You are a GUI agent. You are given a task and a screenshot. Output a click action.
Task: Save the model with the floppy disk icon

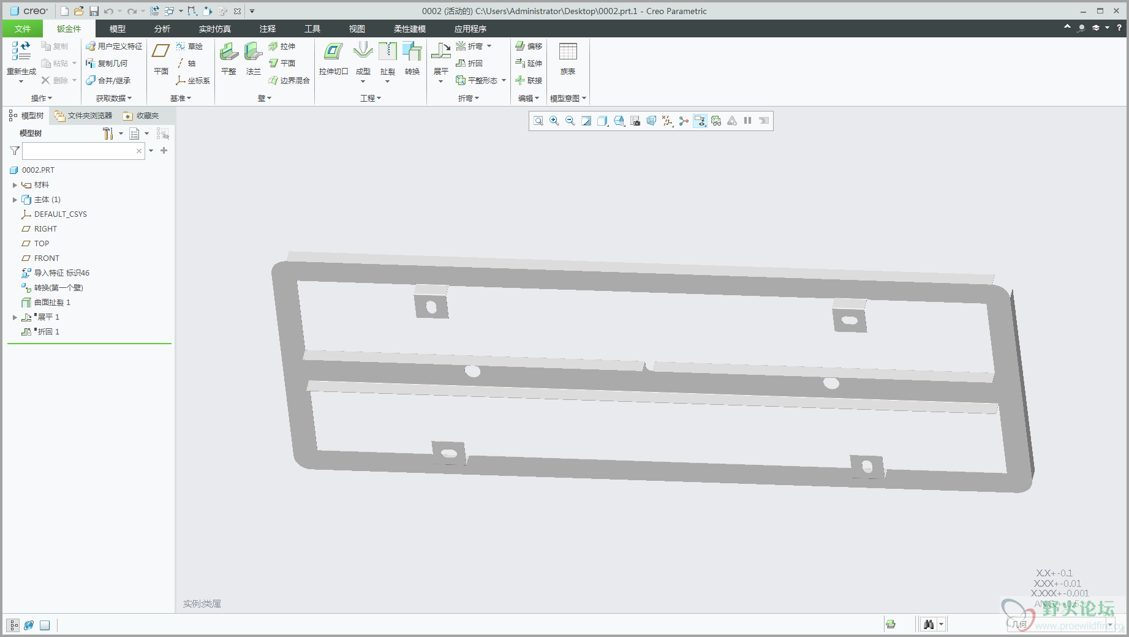(94, 11)
